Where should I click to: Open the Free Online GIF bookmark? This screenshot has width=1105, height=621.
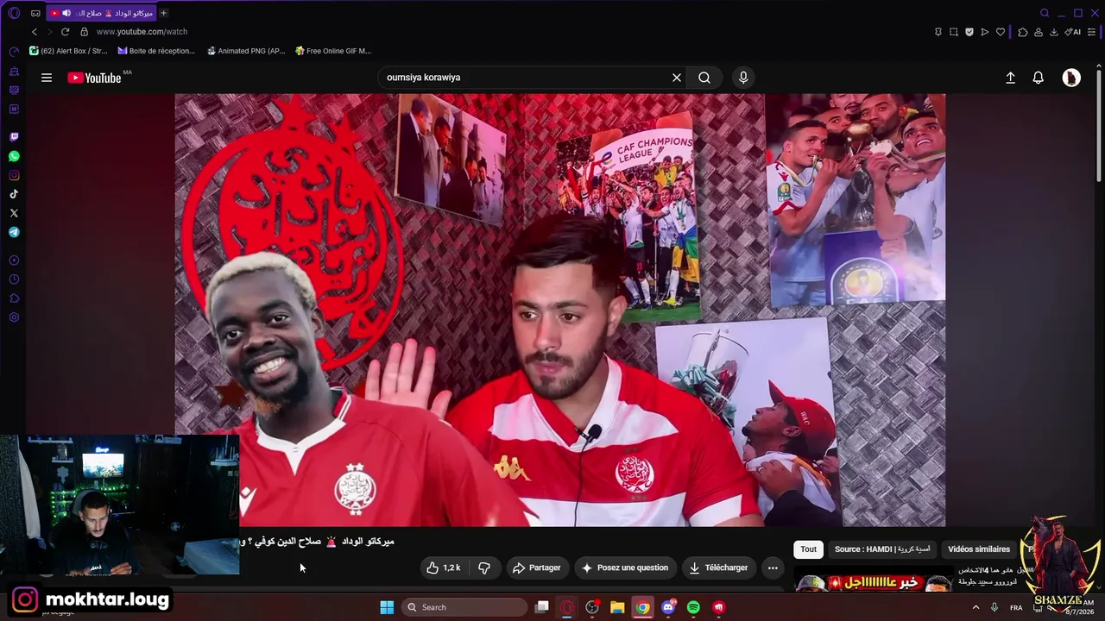pyautogui.click(x=333, y=51)
